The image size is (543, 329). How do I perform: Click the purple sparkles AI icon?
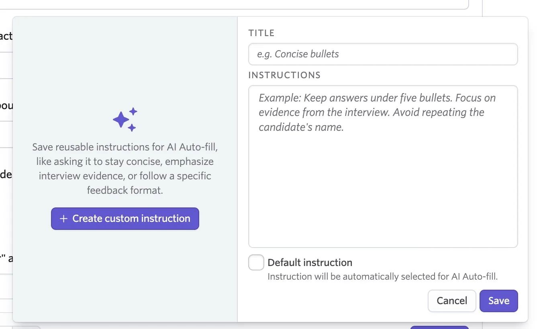click(125, 119)
